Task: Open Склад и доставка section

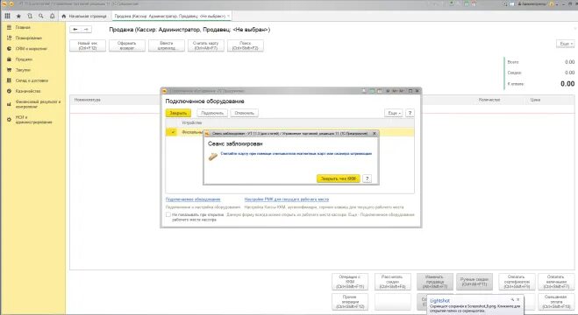Action: [32, 80]
